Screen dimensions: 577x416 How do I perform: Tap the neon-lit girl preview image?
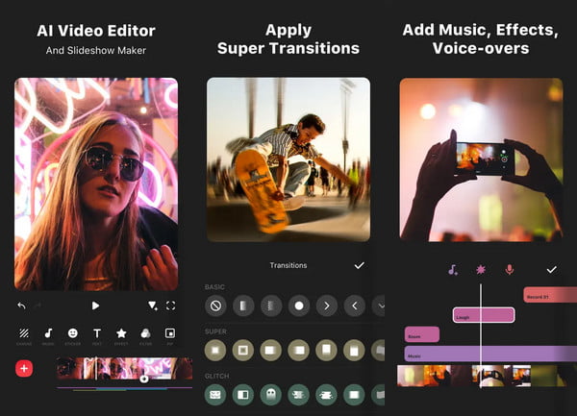96,184
